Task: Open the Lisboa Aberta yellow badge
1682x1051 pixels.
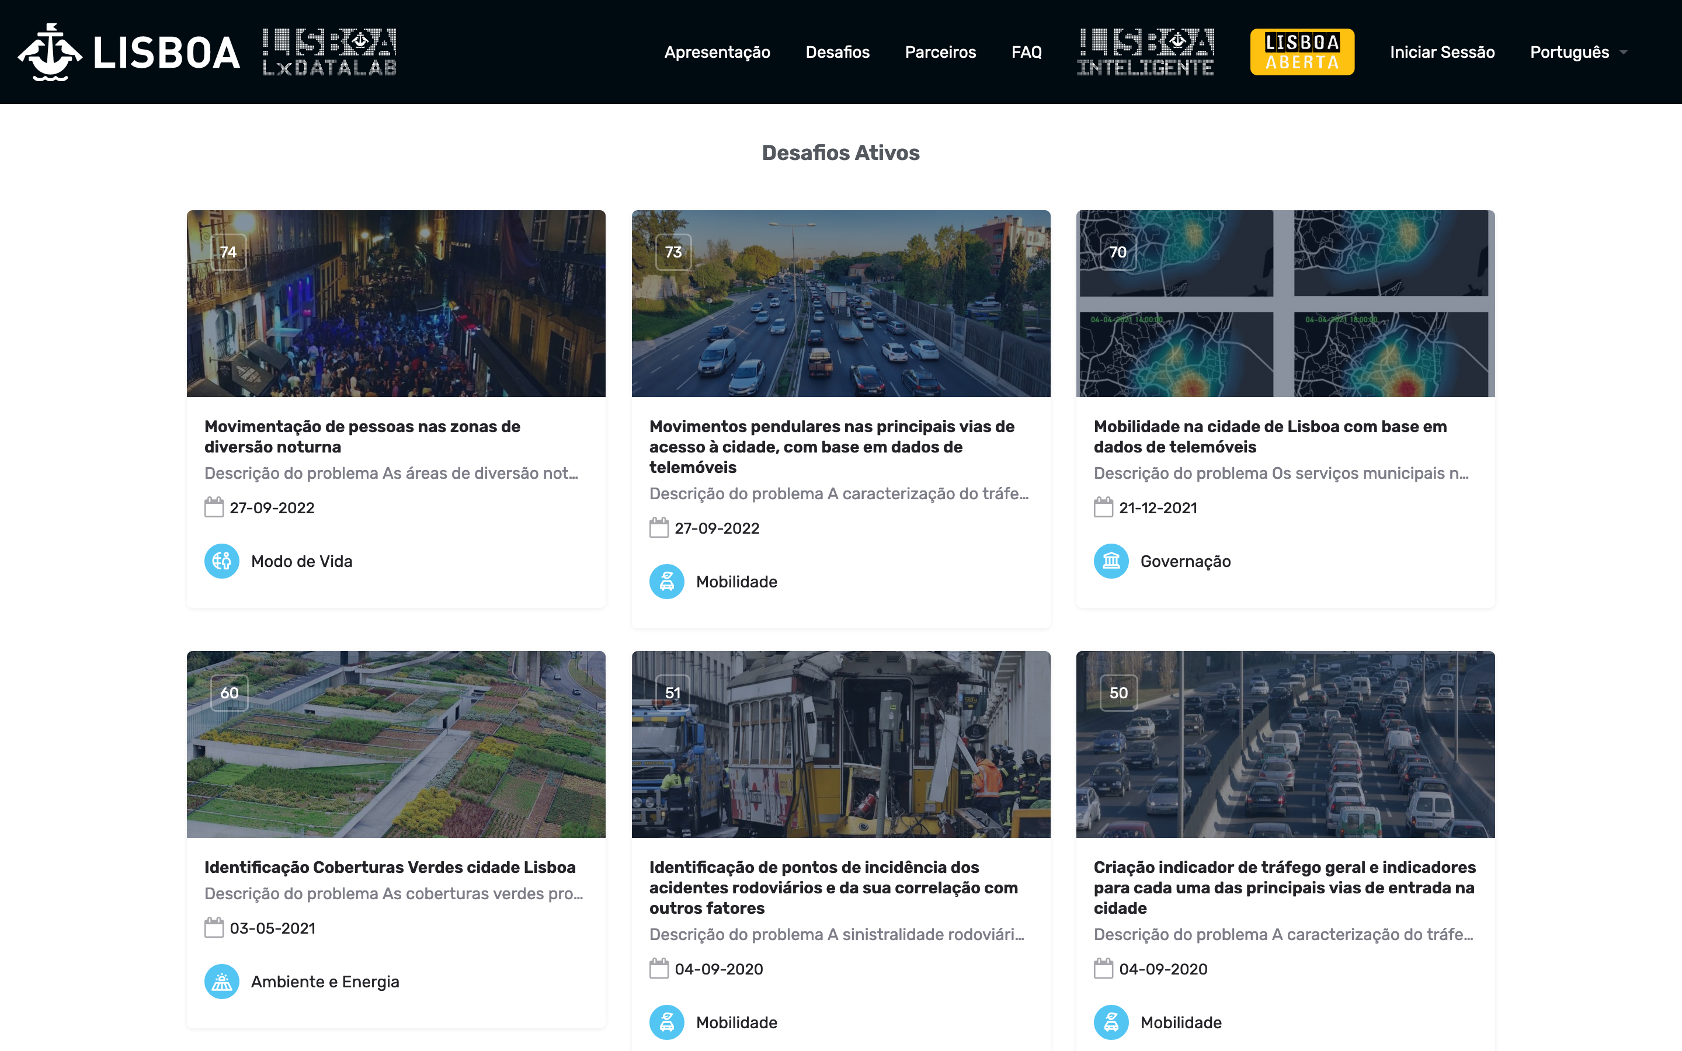Action: 1302,52
